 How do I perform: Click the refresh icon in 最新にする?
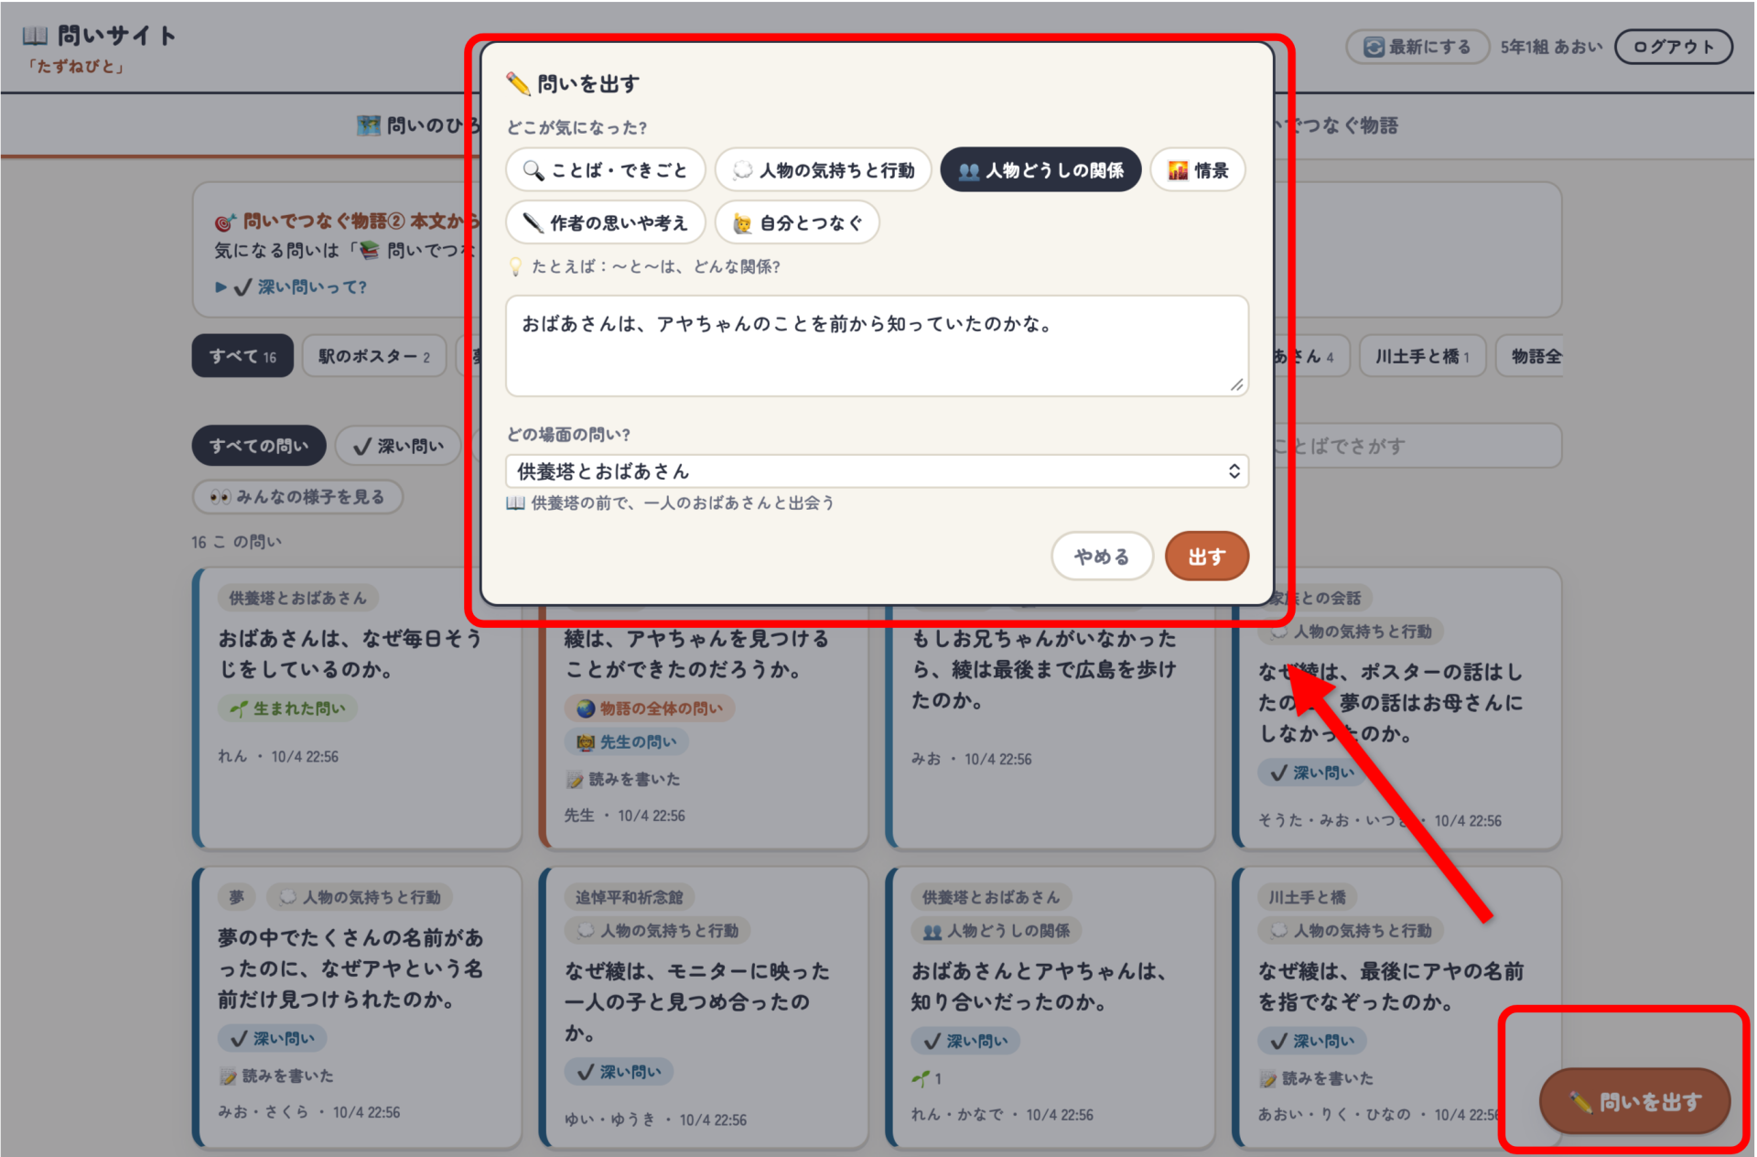click(x=1374, y=47)
